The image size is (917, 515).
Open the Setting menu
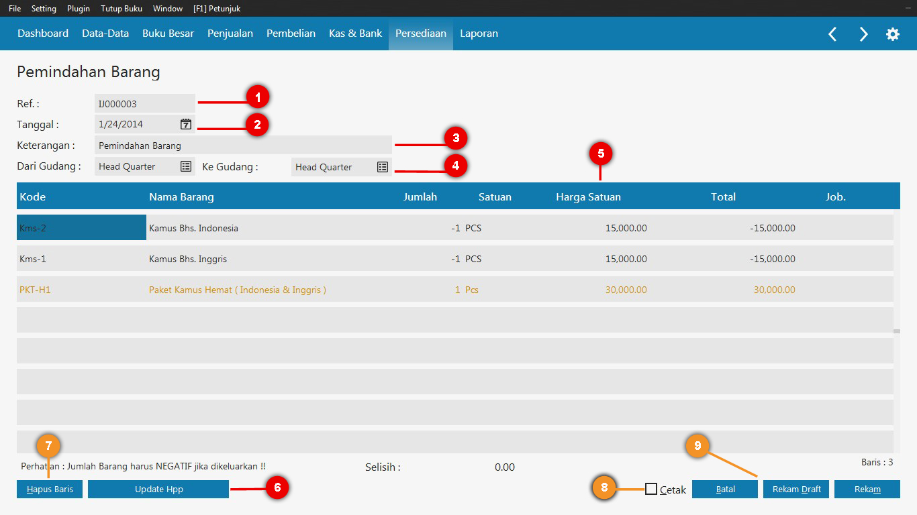[44, 9]
